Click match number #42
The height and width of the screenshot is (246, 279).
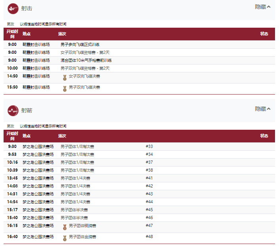pyautogui.click(x=149, y=186)
